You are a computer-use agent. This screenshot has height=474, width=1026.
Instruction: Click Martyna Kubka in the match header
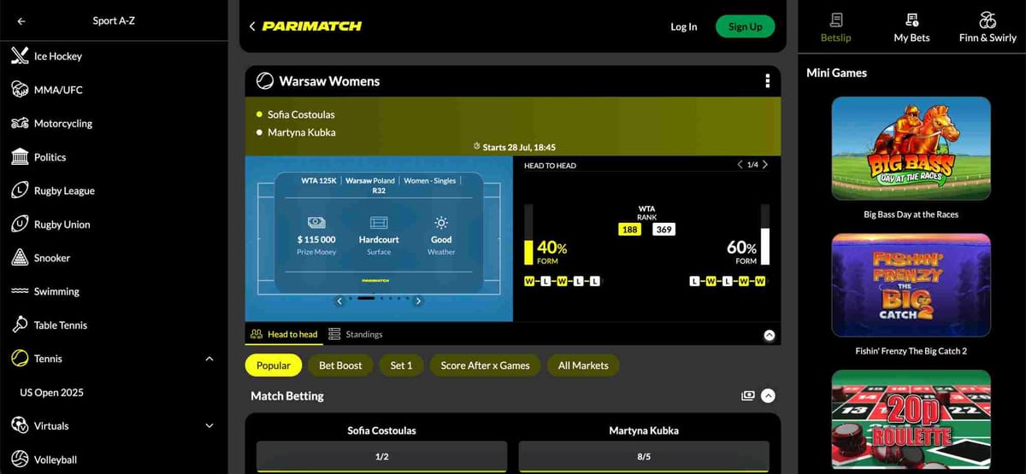tap(301, 132)
